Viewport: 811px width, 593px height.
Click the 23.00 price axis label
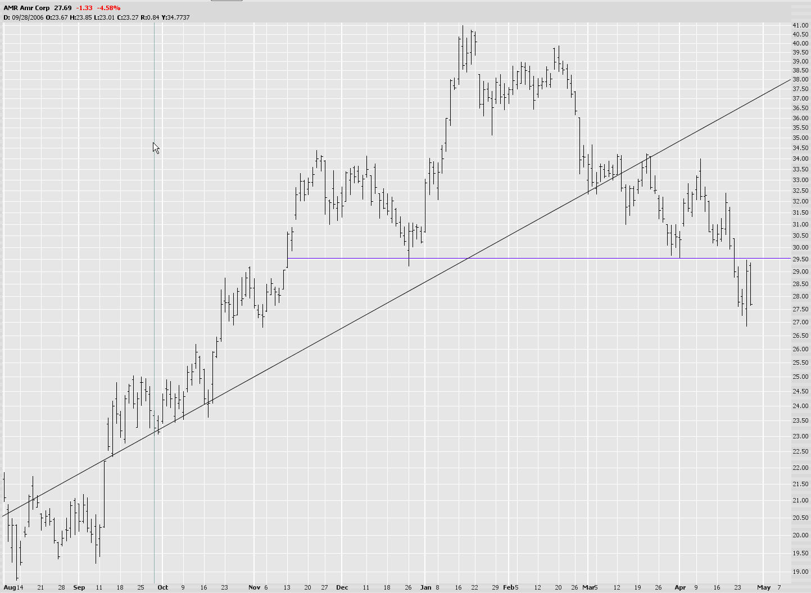click(x=800, y=436)
